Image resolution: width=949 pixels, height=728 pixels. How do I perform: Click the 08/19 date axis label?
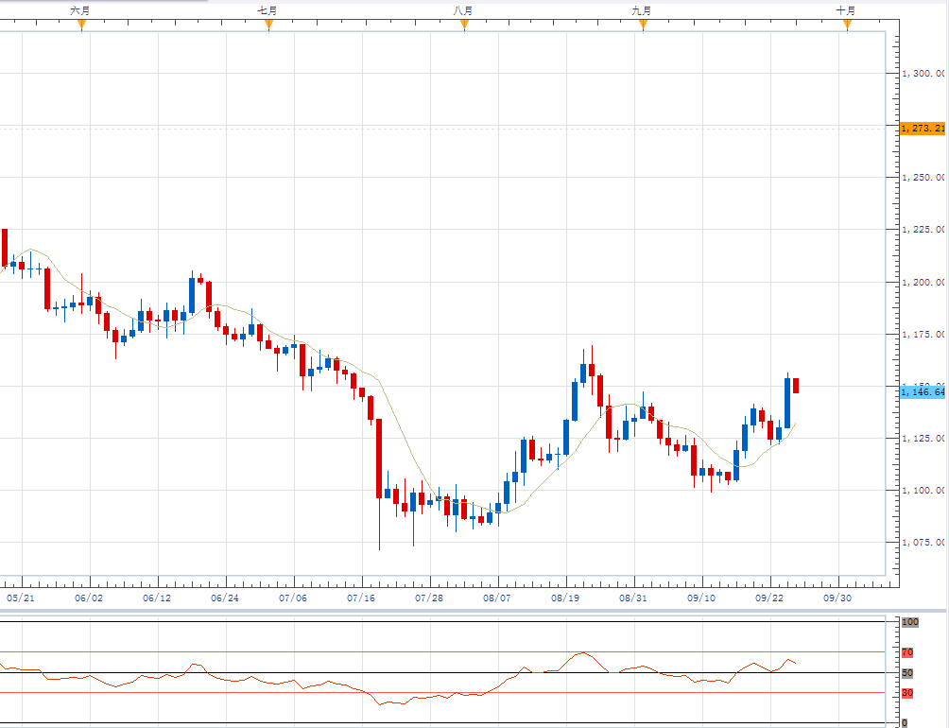tap(565, 598)
